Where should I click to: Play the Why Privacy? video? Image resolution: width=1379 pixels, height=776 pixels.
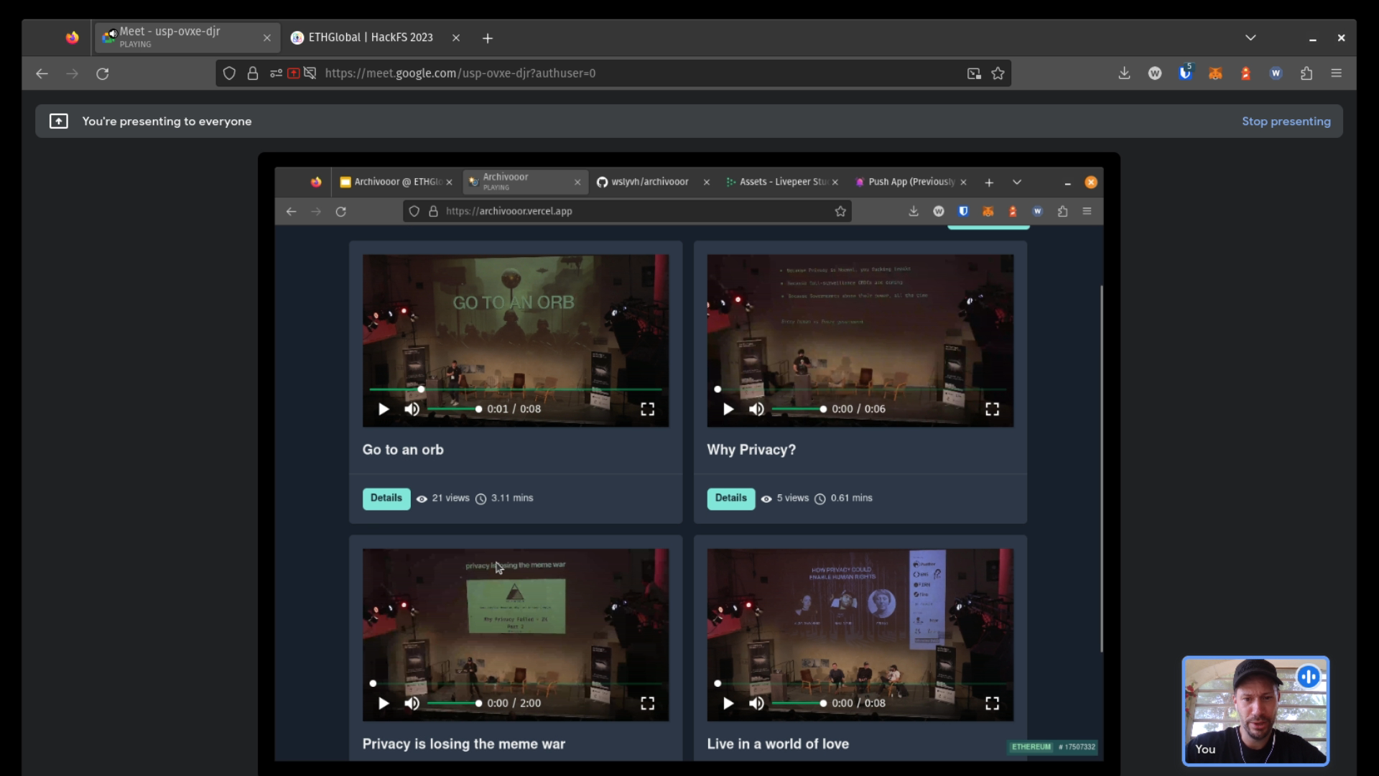pos(728,409)
